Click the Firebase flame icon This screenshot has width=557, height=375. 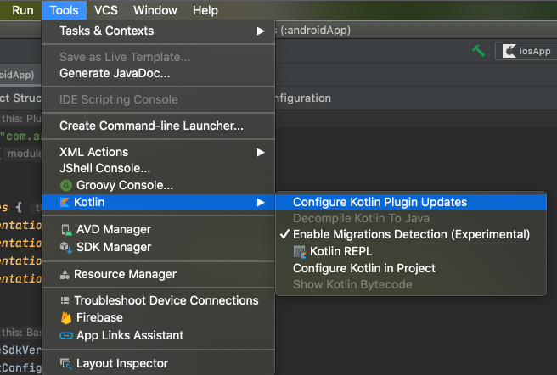coord(66,317)
